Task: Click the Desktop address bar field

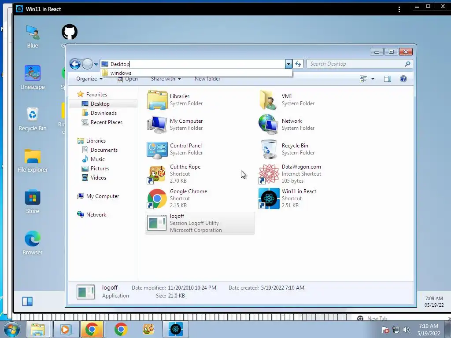Action: tap(193, 64)
